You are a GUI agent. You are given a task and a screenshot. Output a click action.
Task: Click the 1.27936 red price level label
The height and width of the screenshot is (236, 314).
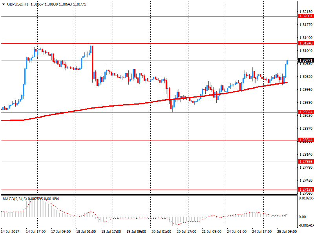tap(306, 162)
